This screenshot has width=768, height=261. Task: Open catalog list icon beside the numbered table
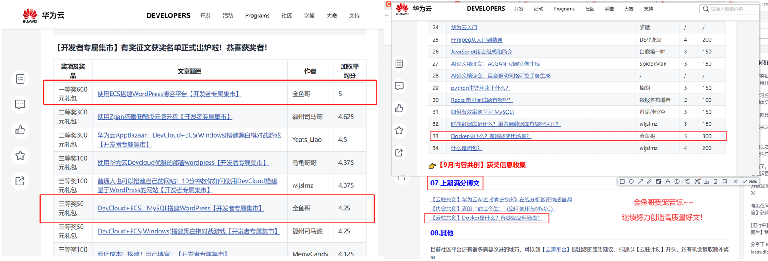pos(399,64)
